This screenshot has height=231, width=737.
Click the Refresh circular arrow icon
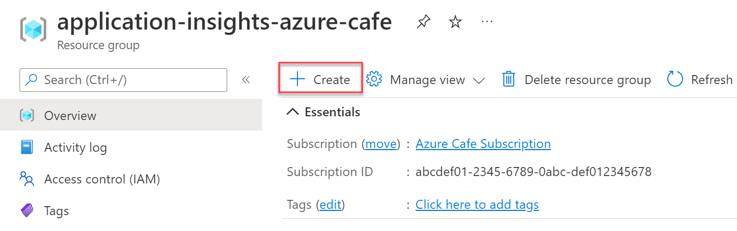tap(675, 80)
